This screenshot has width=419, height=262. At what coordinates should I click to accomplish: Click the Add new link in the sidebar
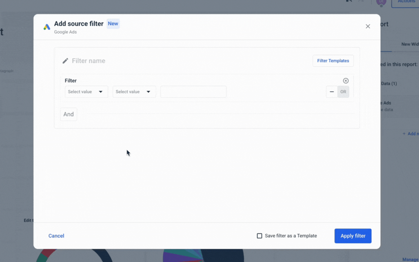click(411, 133)
